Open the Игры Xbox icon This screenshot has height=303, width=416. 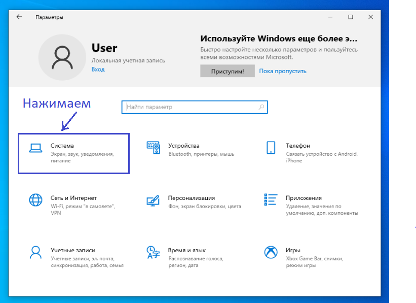[271, 252]
